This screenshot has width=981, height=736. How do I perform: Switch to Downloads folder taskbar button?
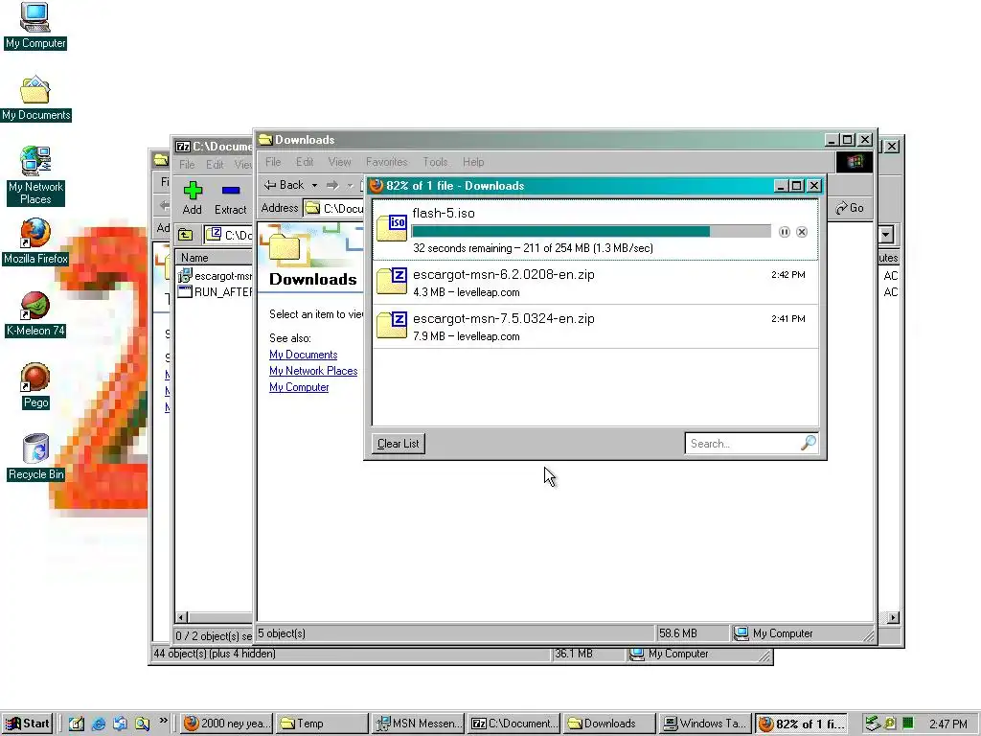click(609, 724)
